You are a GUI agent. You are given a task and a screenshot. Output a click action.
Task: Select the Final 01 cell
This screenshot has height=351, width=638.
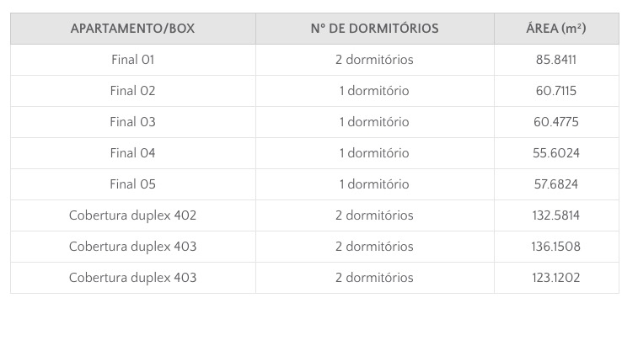coord(132,60)
